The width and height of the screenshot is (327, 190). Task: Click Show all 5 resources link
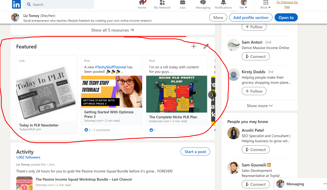click(112, 30)
